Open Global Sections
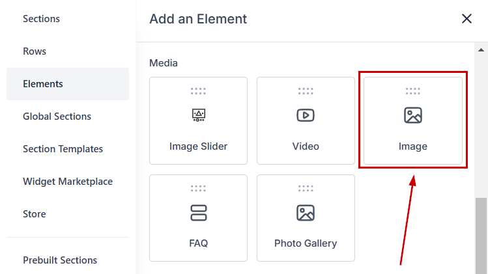Image resolution: width=488 pixels, height=274 pixels. click(x=57, y=116)
